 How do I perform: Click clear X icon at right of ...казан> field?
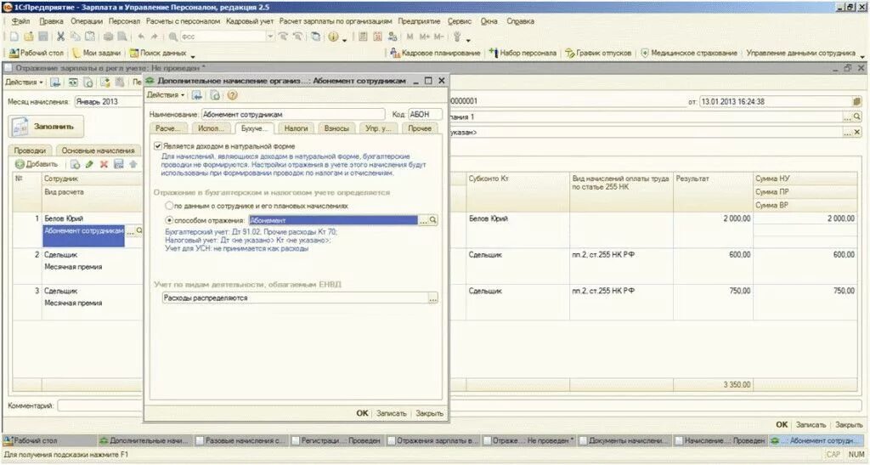coord(857,133)
